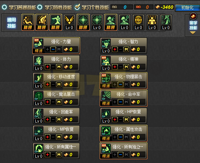Max out 强化-移动速度 with M button
200x163 pixels.
59,84
